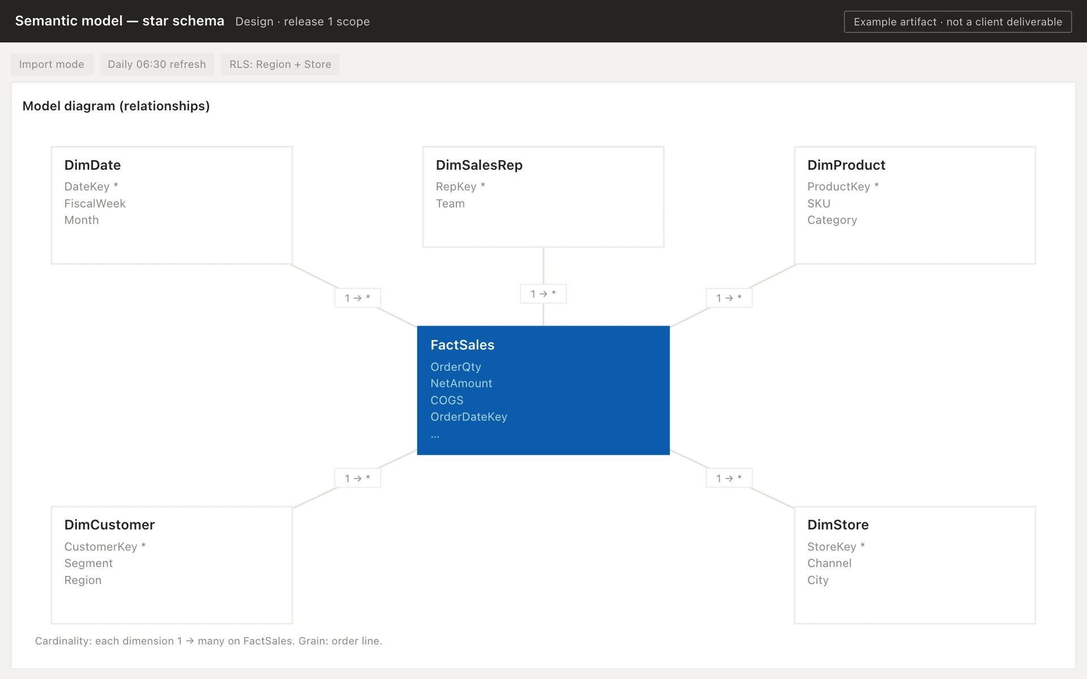Click the Cardinality footnote text

[208, 641]
